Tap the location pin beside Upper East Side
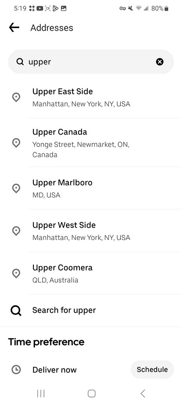The width and height of the screenshot is (182, 405). (16, 97)
